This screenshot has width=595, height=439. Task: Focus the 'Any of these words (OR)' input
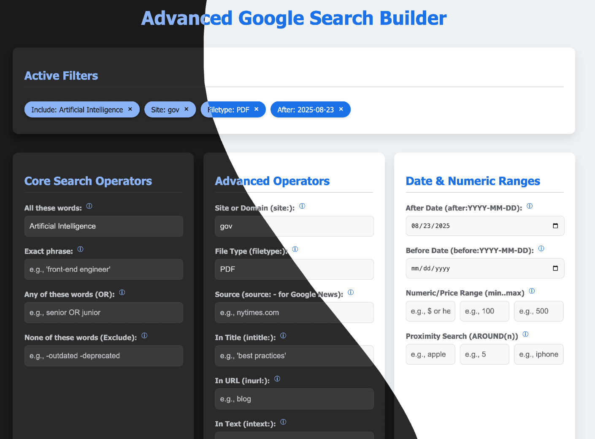coord(104,312)
